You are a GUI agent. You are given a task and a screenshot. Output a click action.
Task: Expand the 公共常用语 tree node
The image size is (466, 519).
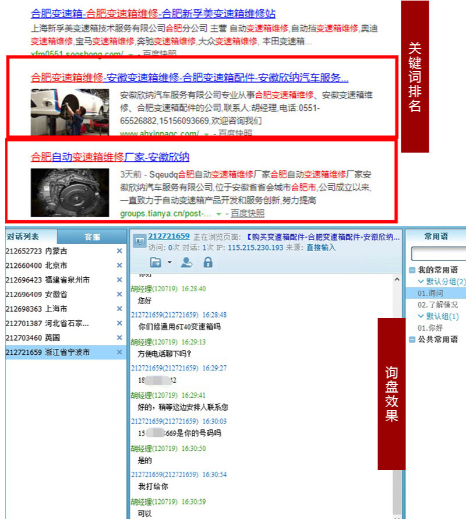click(412, 340)
